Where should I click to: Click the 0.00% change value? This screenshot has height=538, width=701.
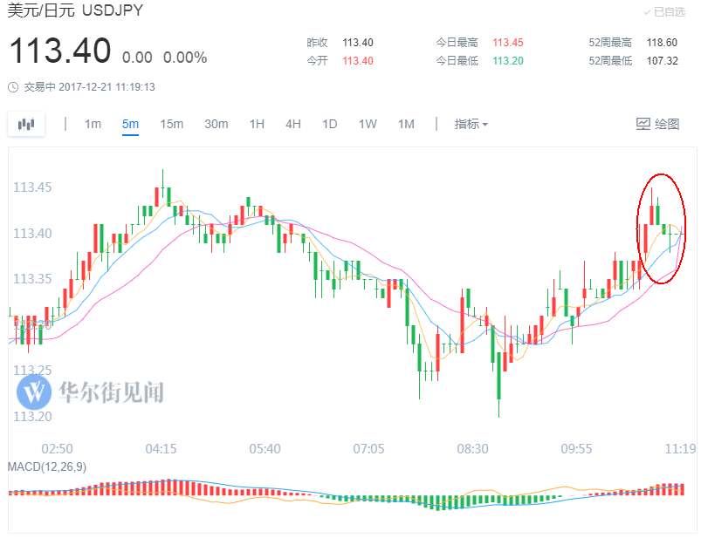click(185, 58)
